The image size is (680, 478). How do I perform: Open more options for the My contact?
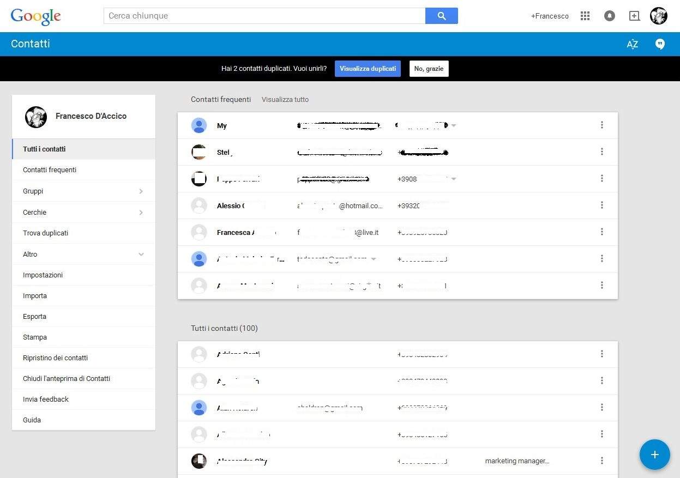tap(601, 125)
